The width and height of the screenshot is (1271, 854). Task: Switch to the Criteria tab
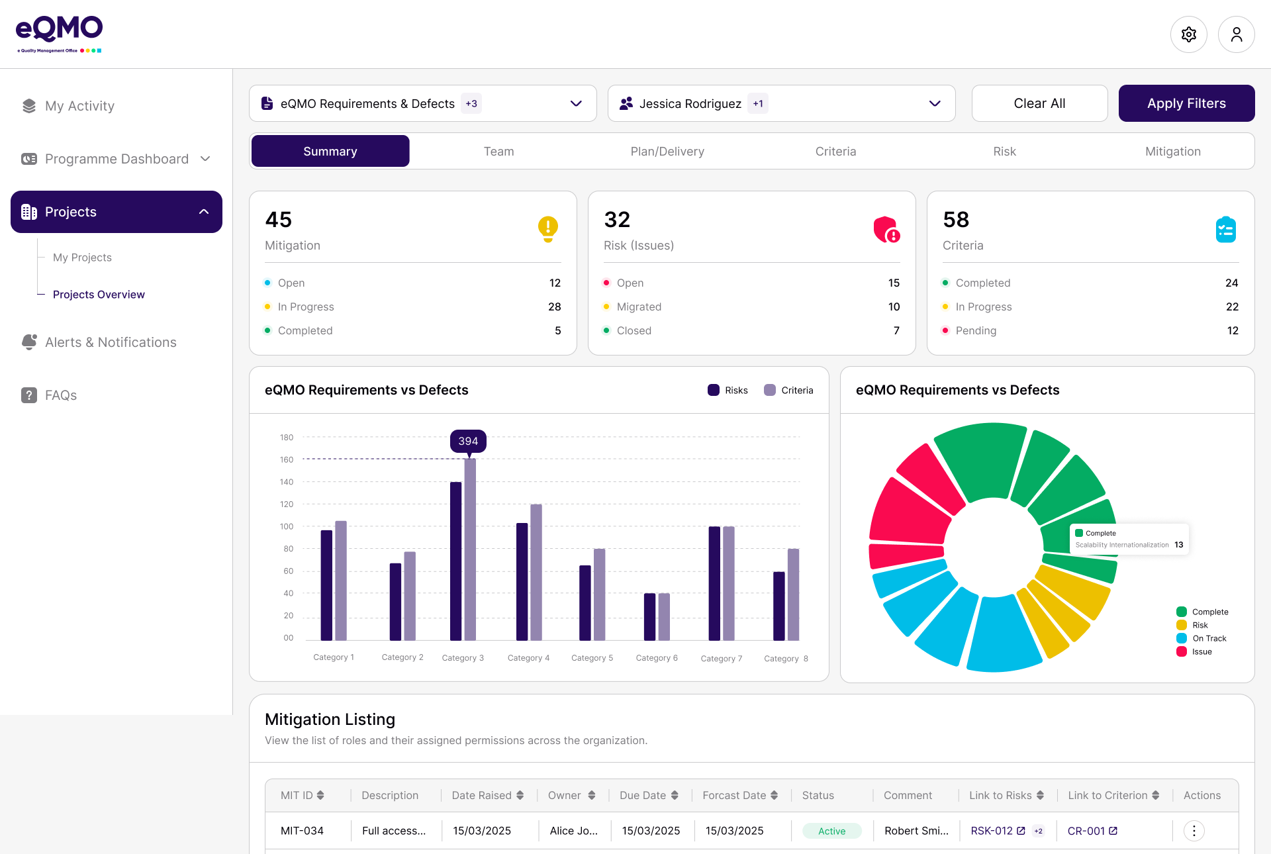click(x=835, y=151)
